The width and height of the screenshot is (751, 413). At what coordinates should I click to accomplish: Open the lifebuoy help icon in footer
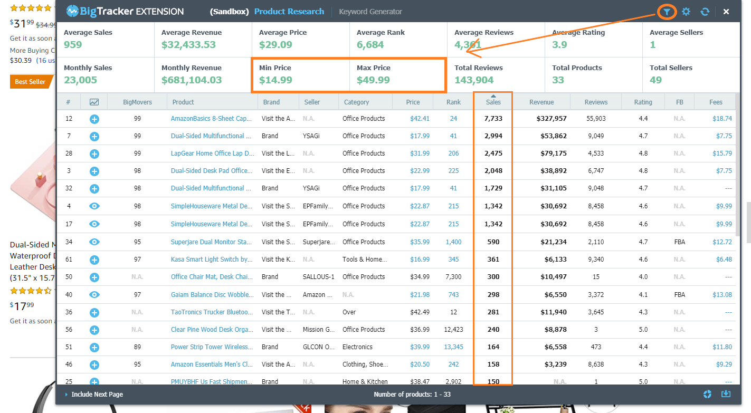(x=708, y=394)
